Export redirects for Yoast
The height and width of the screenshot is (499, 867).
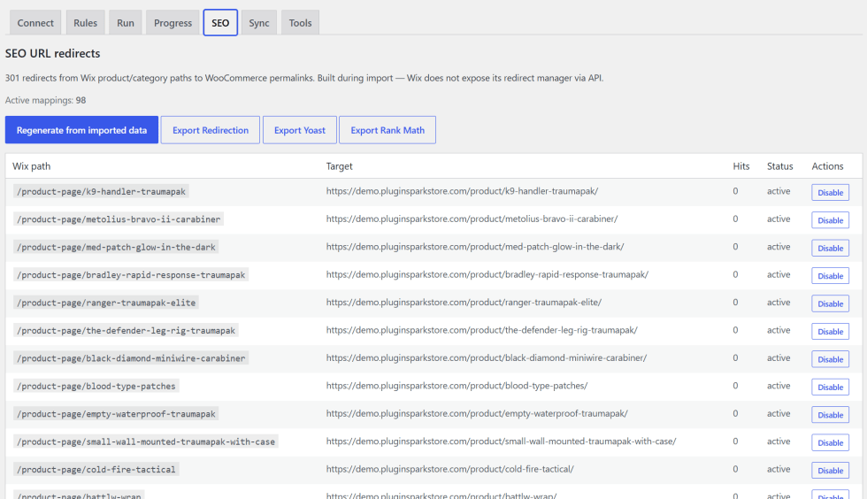pos(300,130)
